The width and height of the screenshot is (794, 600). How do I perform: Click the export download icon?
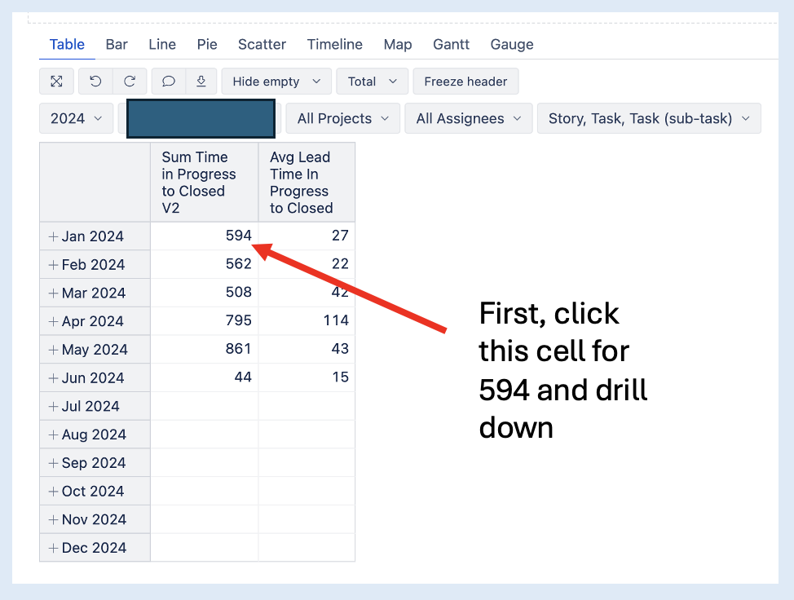201,82
